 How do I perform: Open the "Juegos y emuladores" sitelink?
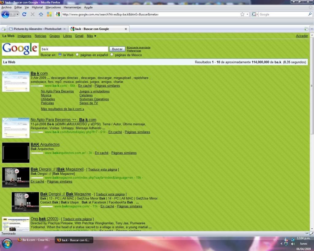click(x=94, y=91)
